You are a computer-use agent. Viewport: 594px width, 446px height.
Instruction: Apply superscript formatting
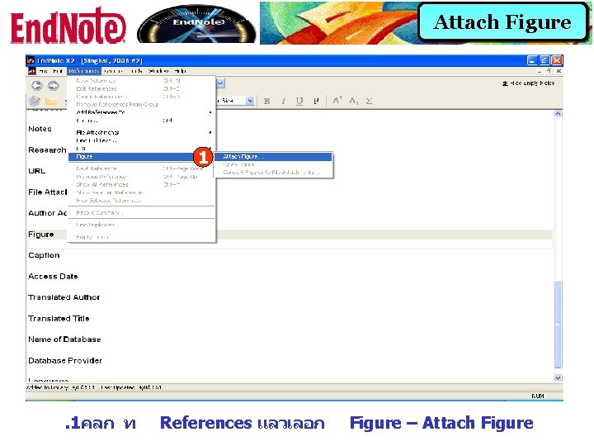point(337,101)
